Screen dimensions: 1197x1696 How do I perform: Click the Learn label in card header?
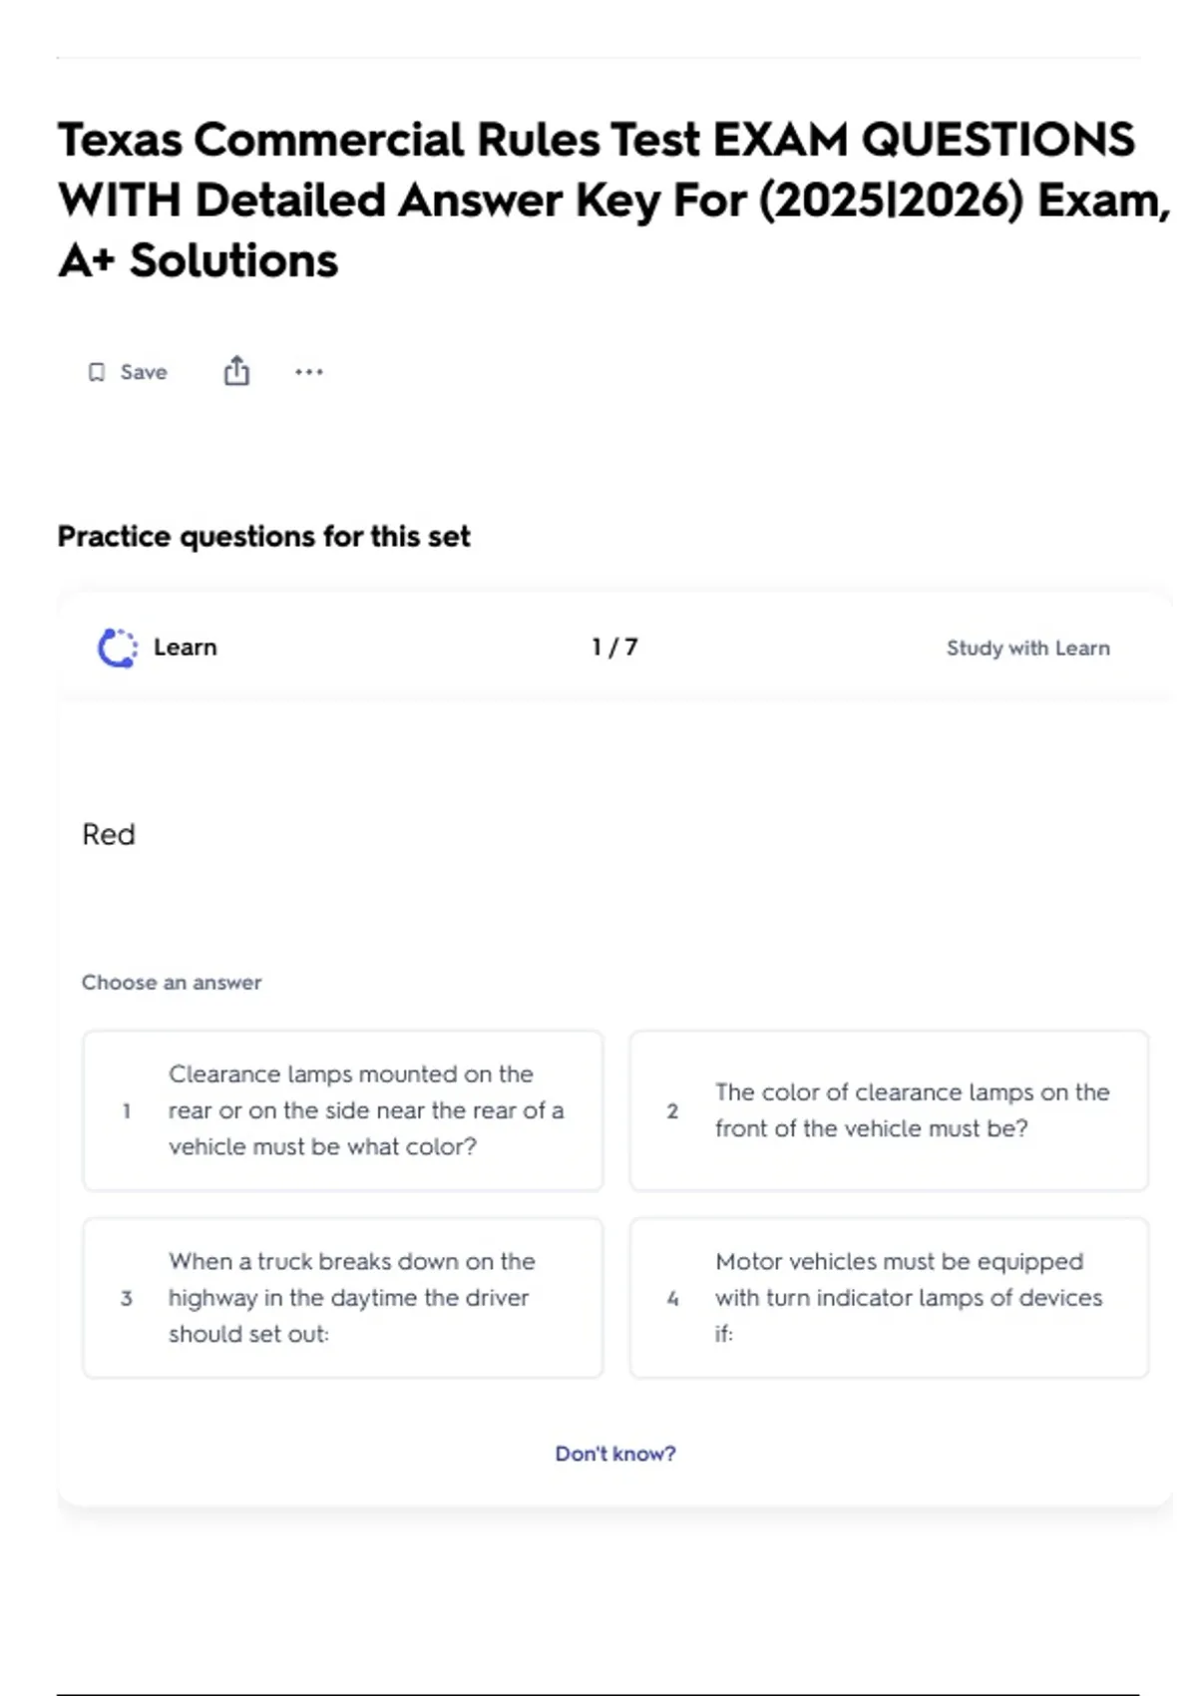(185, 646)
